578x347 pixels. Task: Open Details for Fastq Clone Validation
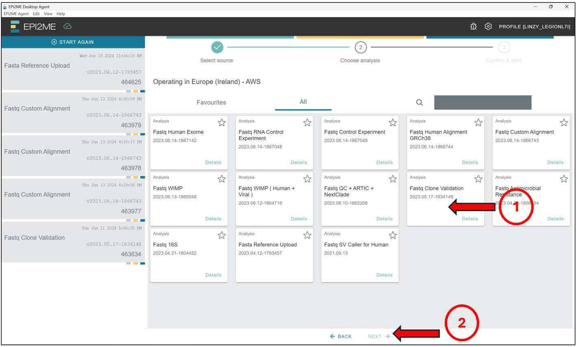tap(470, 219)
